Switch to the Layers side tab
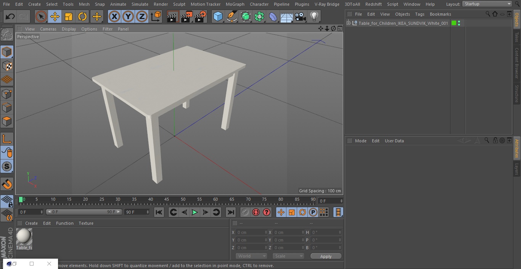Viewport: 521px width, 269px height. [517, 169]
